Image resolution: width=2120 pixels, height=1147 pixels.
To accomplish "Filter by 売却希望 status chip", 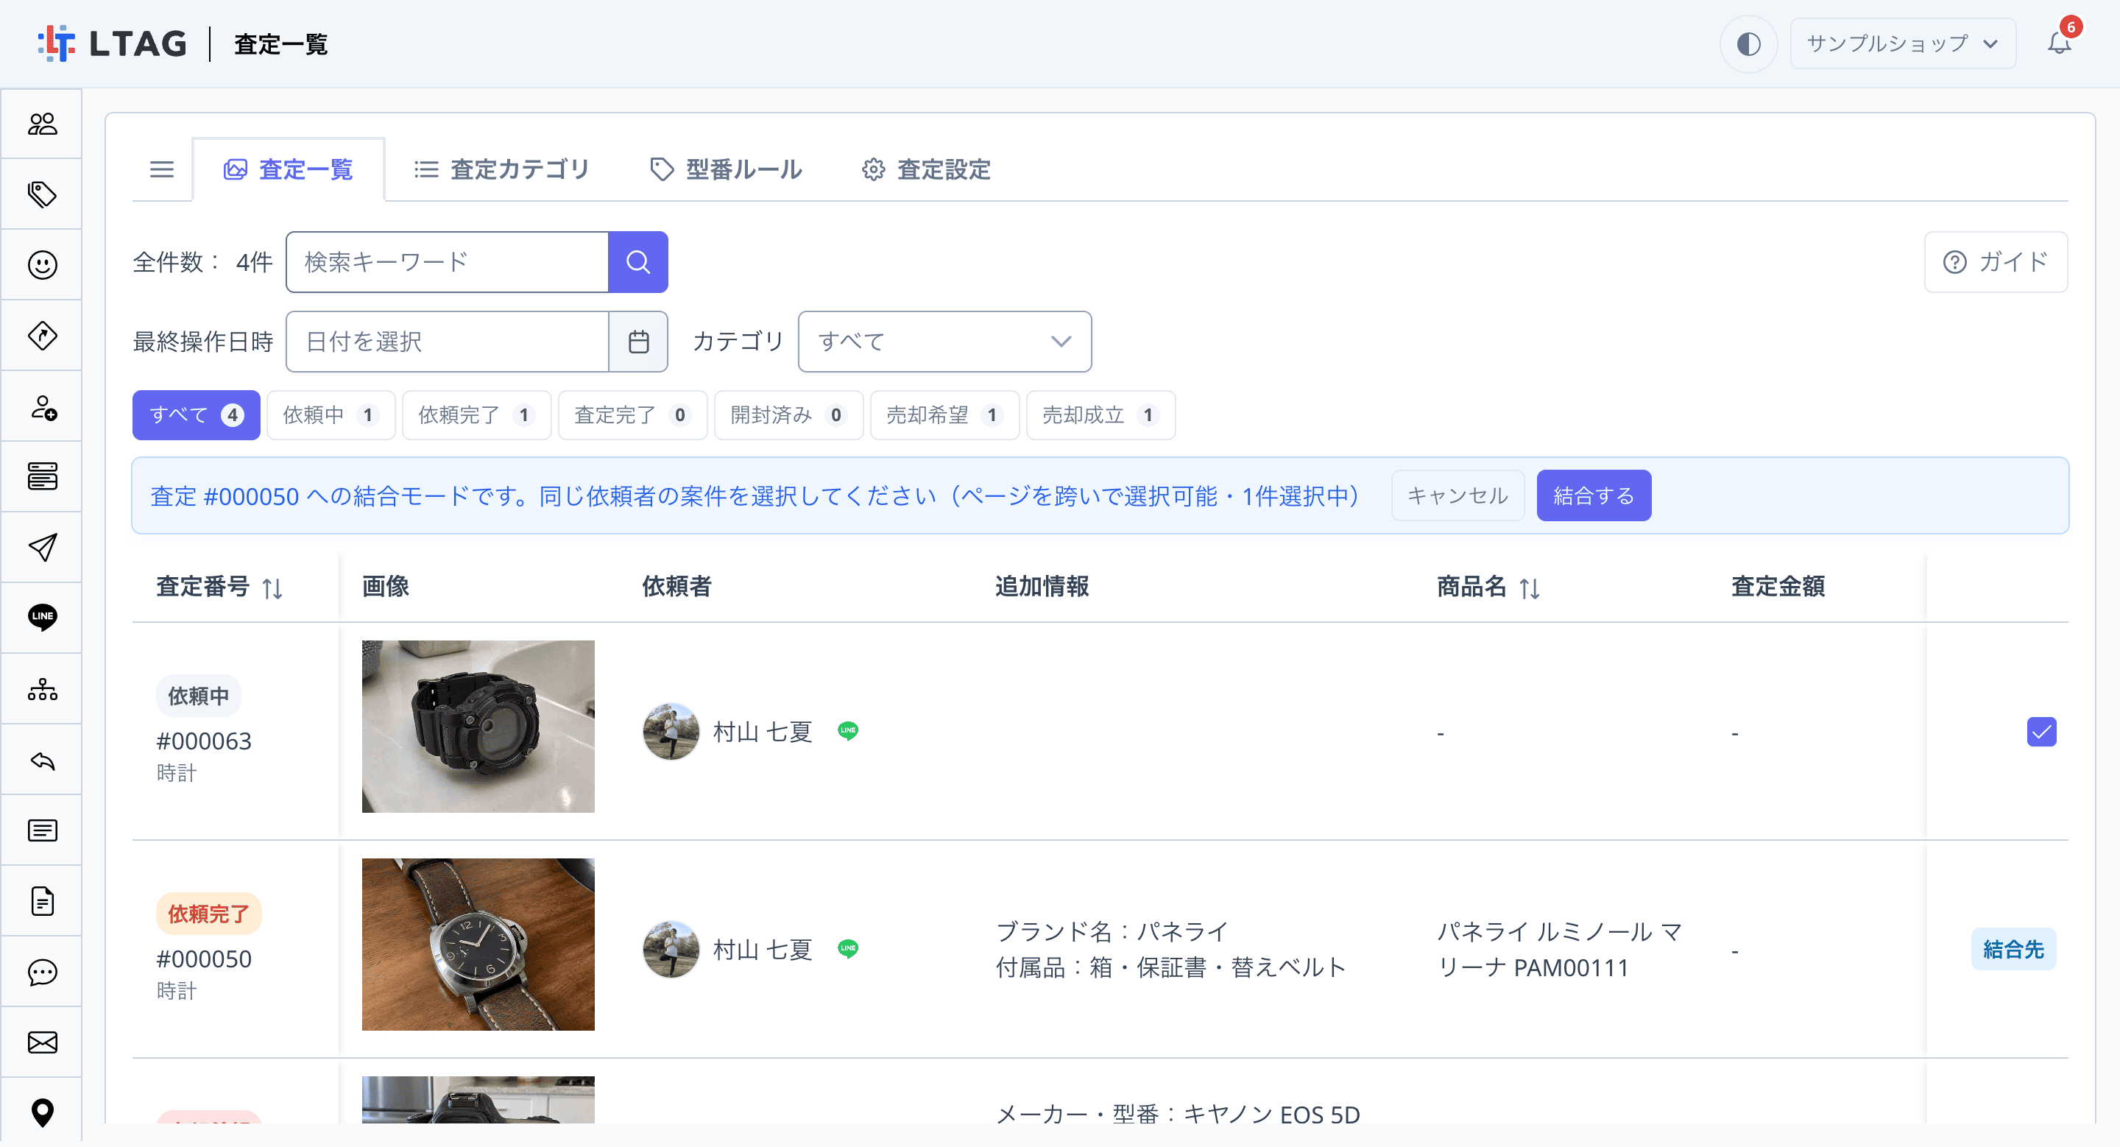I will (944, 414).
